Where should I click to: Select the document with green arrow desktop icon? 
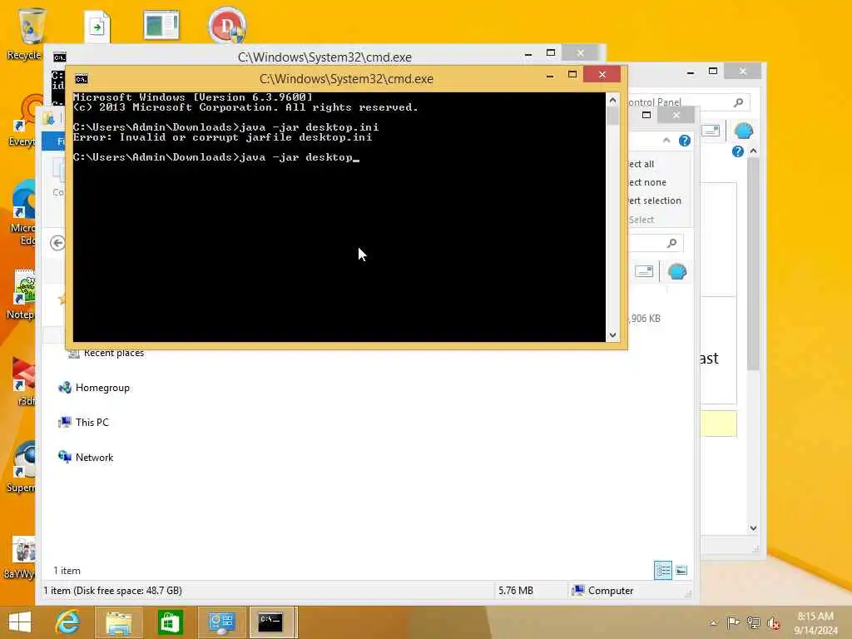pos(97,26)
